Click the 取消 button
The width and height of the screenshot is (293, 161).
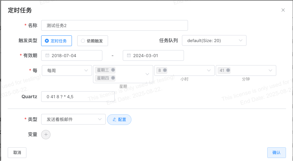[x=17, y=153]
